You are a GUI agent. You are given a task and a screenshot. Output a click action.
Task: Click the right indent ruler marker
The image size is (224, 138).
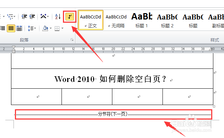pyautogui.click(x=210, y=49)
